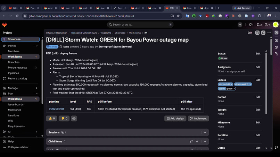Viewport: 280px width, 157px height.
Task: Expand the Manage sidebar section
Action: pyautogui.click(x=36, y=88)
